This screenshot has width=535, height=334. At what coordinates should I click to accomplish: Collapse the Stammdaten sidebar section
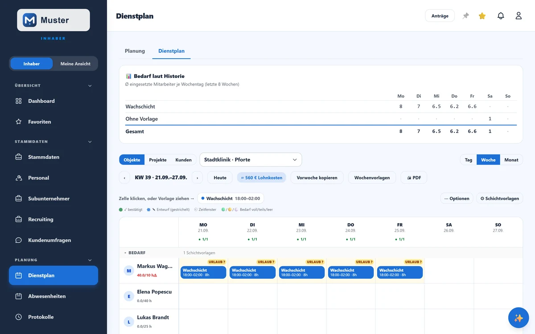[90, 142]
